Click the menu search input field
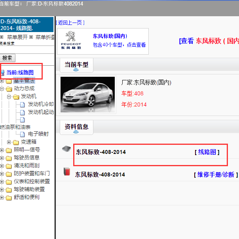 pos(27,50)
